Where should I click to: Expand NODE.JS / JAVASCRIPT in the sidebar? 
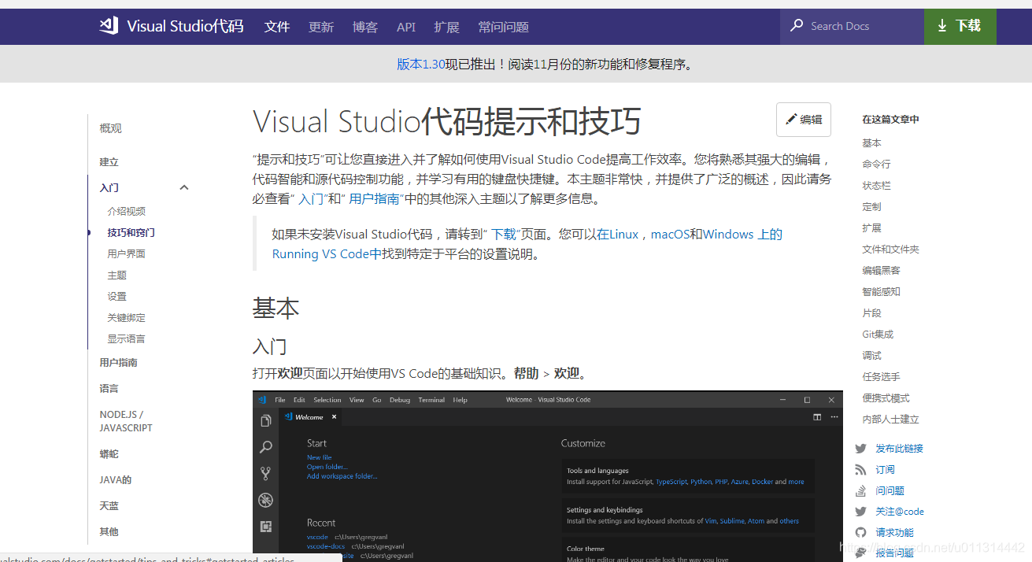pos(126,421)
